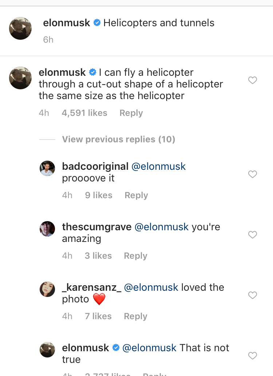Like elonmusk's "That is not true" reply
273x376 pixels.
tap(252, 356)
